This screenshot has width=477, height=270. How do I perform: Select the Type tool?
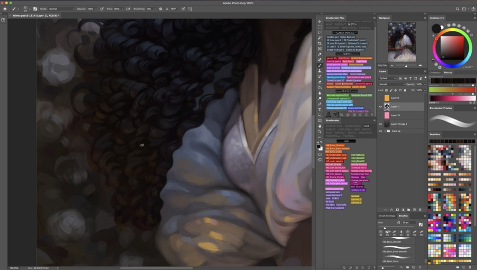pyautogui.click(x=320, y=110)
